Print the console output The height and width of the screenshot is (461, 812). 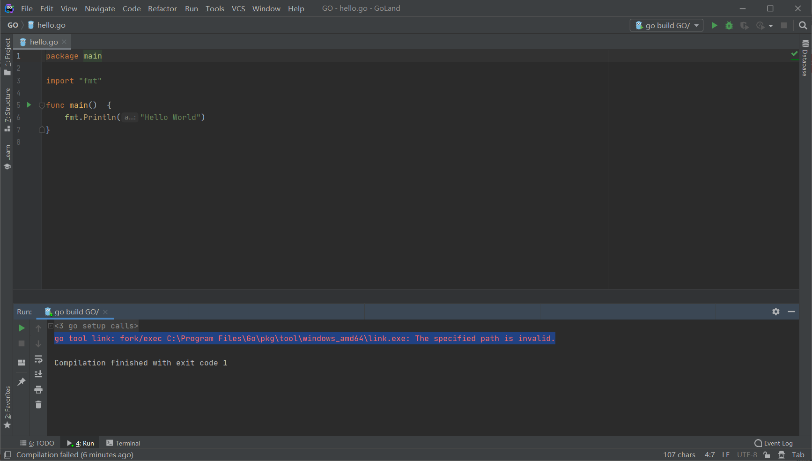coord(38,389)
